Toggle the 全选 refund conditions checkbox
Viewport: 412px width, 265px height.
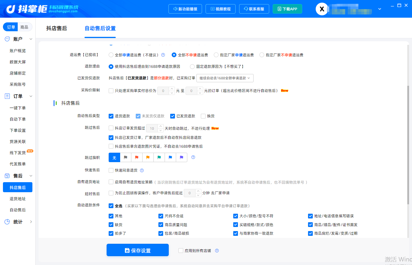click(x=111, y=206)
